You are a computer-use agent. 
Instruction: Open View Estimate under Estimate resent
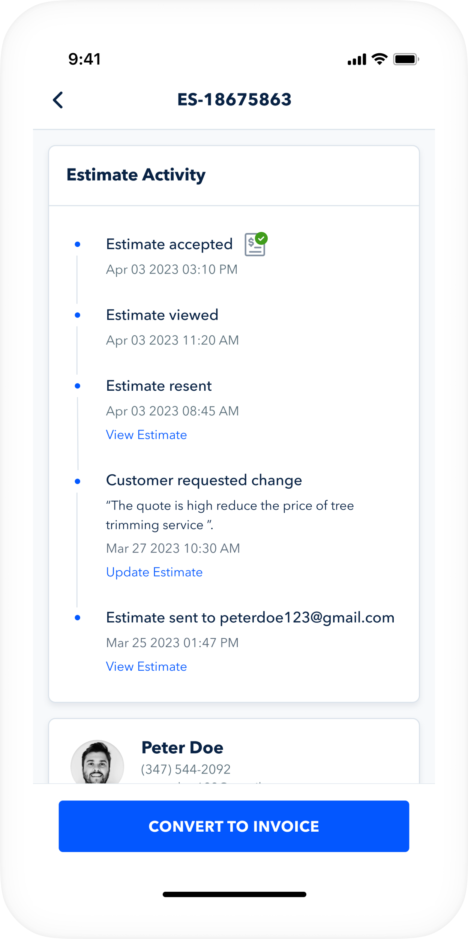(146, 435)
